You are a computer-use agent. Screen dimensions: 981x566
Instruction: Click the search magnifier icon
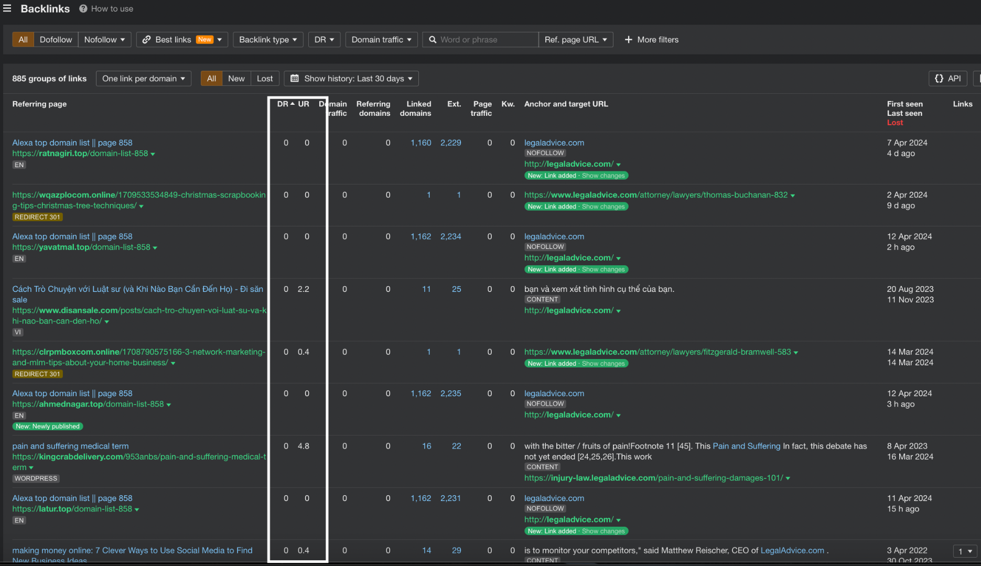pos(433,40)
